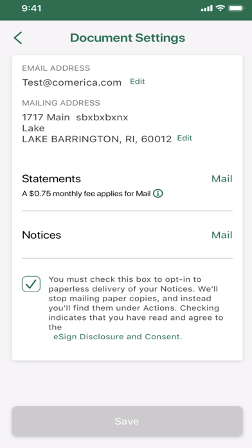The width and height of the screenshot is (252, 448).
Task: Edit the mailing address
Action: point(184,138)
